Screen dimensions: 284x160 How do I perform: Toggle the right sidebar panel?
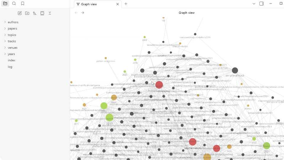pyautogui.click(x=261, y=4)
